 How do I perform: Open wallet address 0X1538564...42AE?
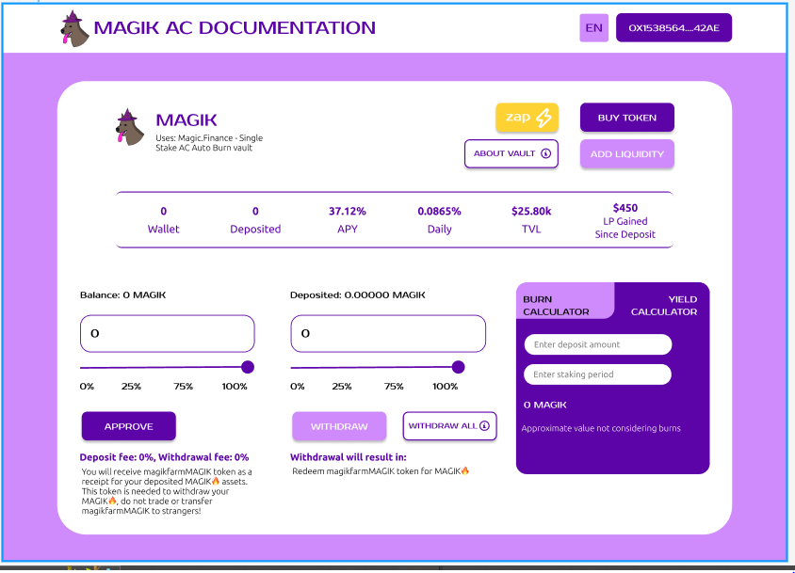point(673,28)
